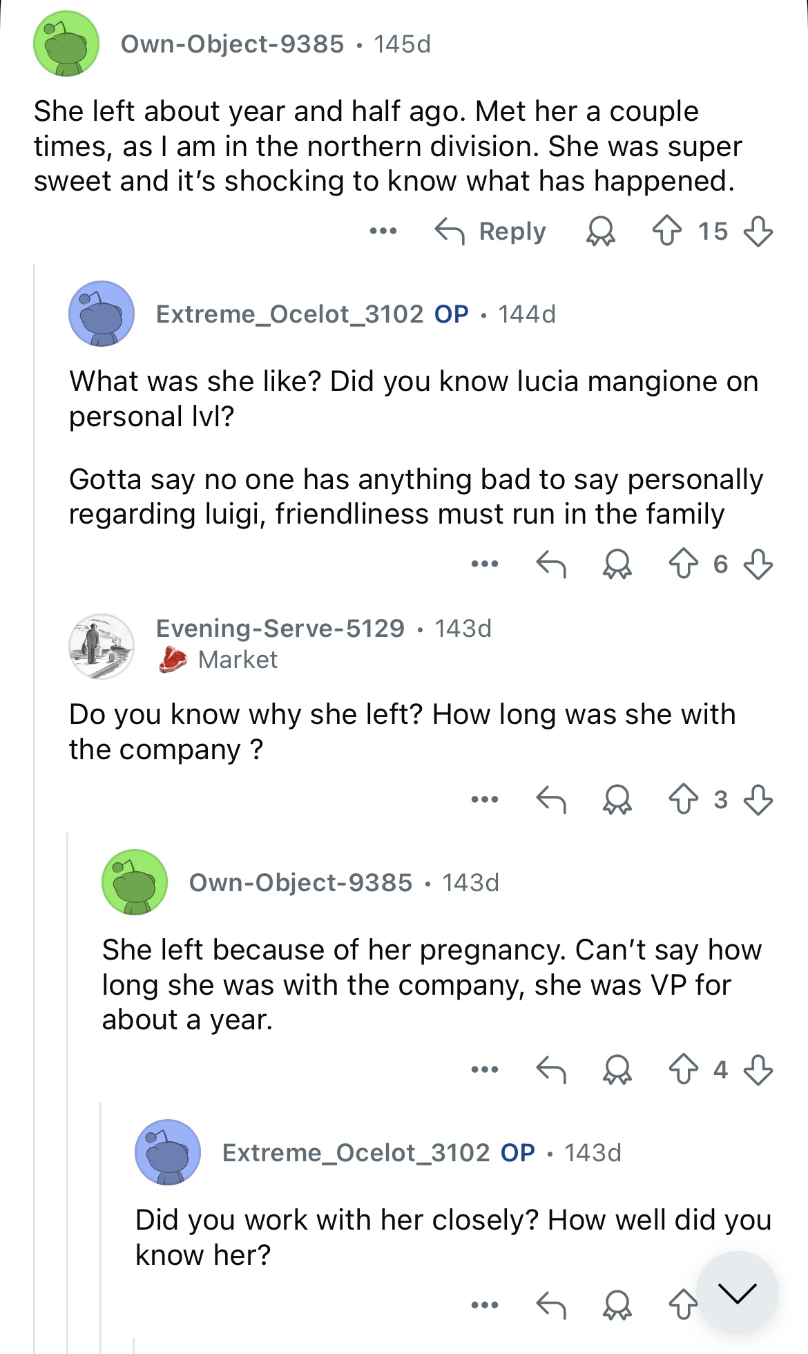
Task: Award the Evening-Serve-5129 comment
Action: 617,799
